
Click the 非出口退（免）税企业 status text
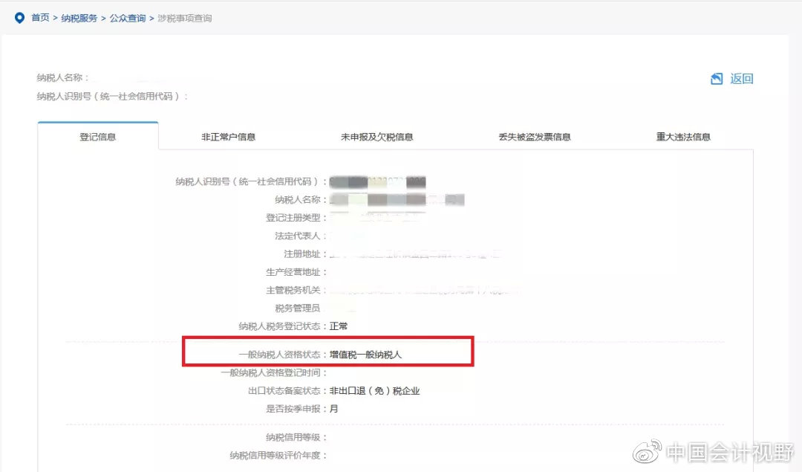tap(375, 390)
